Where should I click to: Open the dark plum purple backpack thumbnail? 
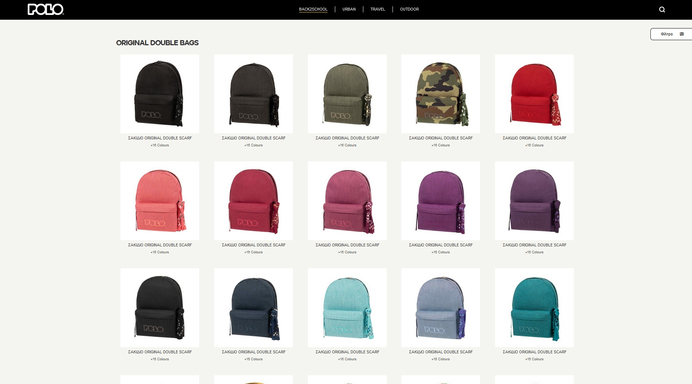click(534, 201)
